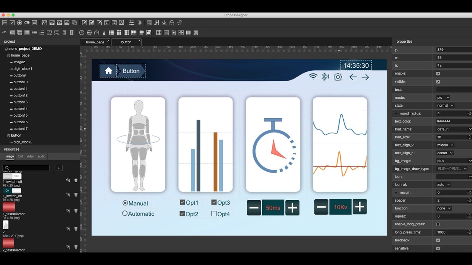Enable the enable_long_press checkbox
The height and width of the screenshot is (265, 472).
click(438, 224)
